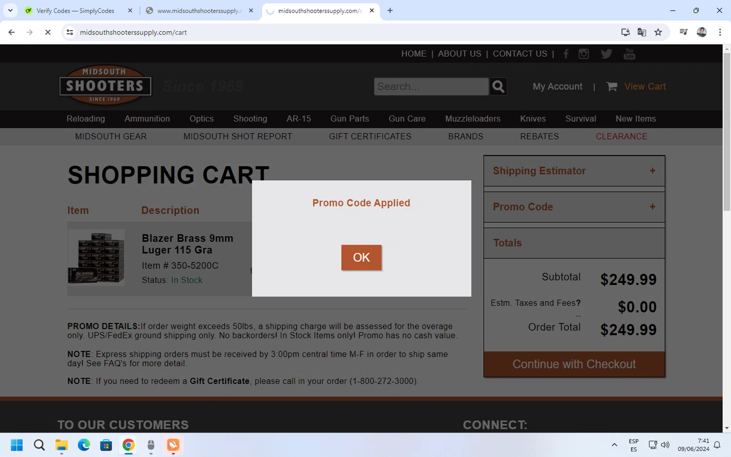This screenshot has height=457, width=731.
Task: Open the ABOUT US link
Action: point(460,54)
